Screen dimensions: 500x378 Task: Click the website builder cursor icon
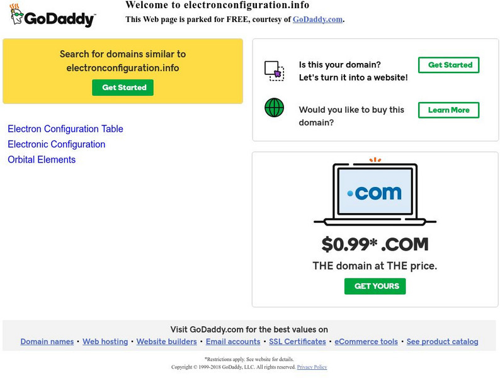coord(274,70)
